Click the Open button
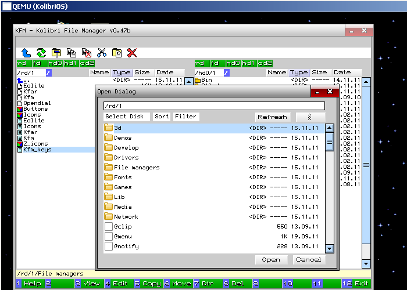 tap(271, 259)
